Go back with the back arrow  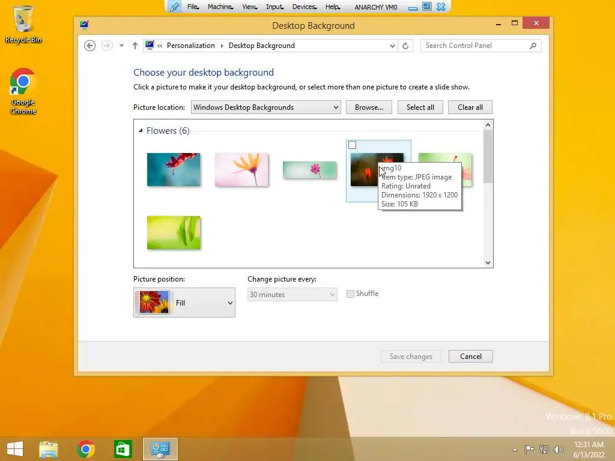click(90, 46)
